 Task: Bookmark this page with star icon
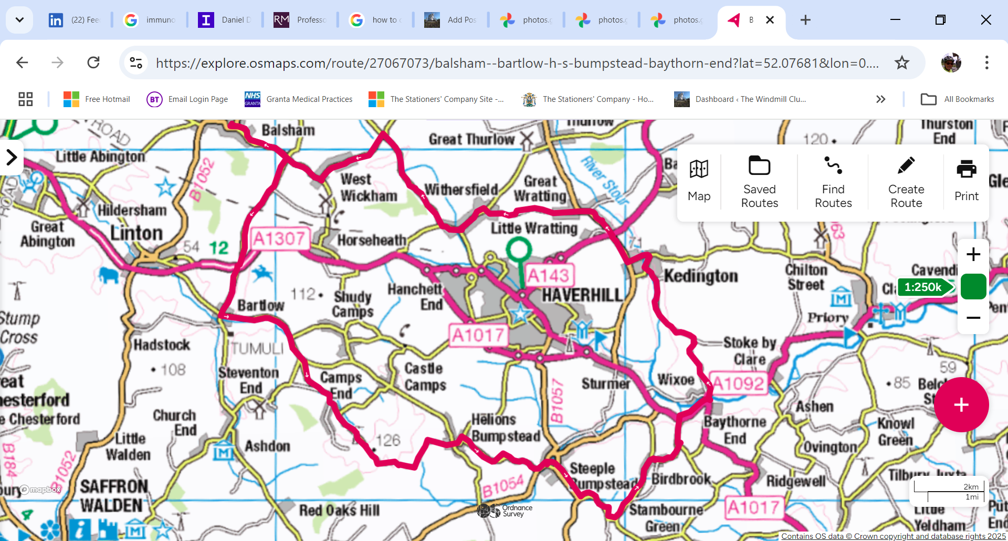(901, 63)
